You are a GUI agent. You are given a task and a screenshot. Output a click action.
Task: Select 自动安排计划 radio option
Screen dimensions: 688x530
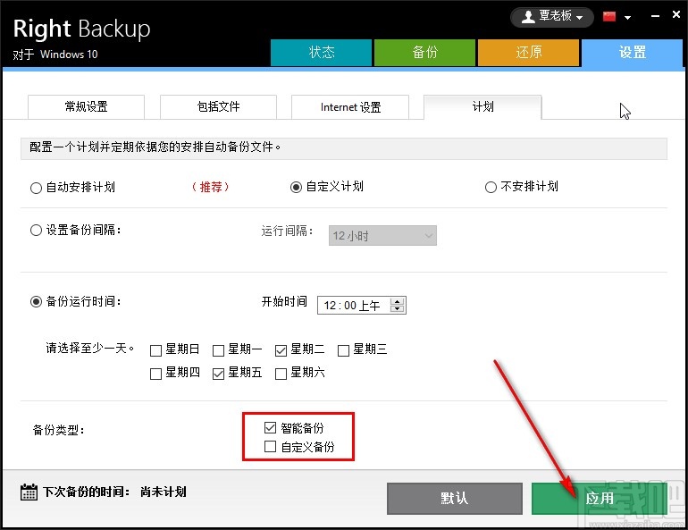point(36,188)
